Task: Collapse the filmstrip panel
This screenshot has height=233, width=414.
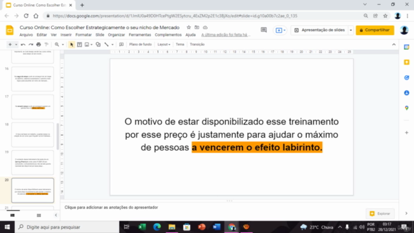Action: [x=56, y=216]
